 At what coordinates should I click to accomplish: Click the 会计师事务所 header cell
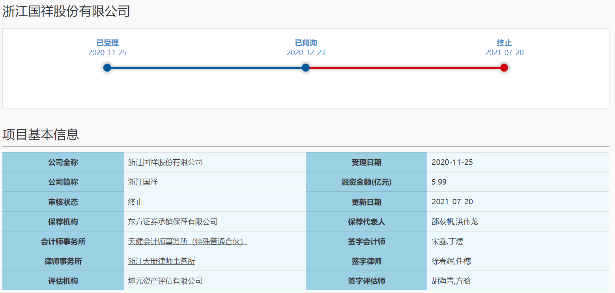63,241
